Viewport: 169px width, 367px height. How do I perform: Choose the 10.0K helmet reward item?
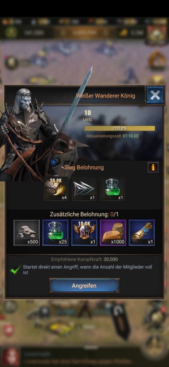tap(84, 232)
